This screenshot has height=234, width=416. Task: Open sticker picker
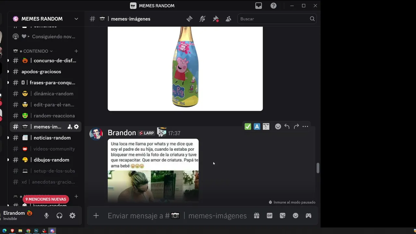tap(282, 215)
